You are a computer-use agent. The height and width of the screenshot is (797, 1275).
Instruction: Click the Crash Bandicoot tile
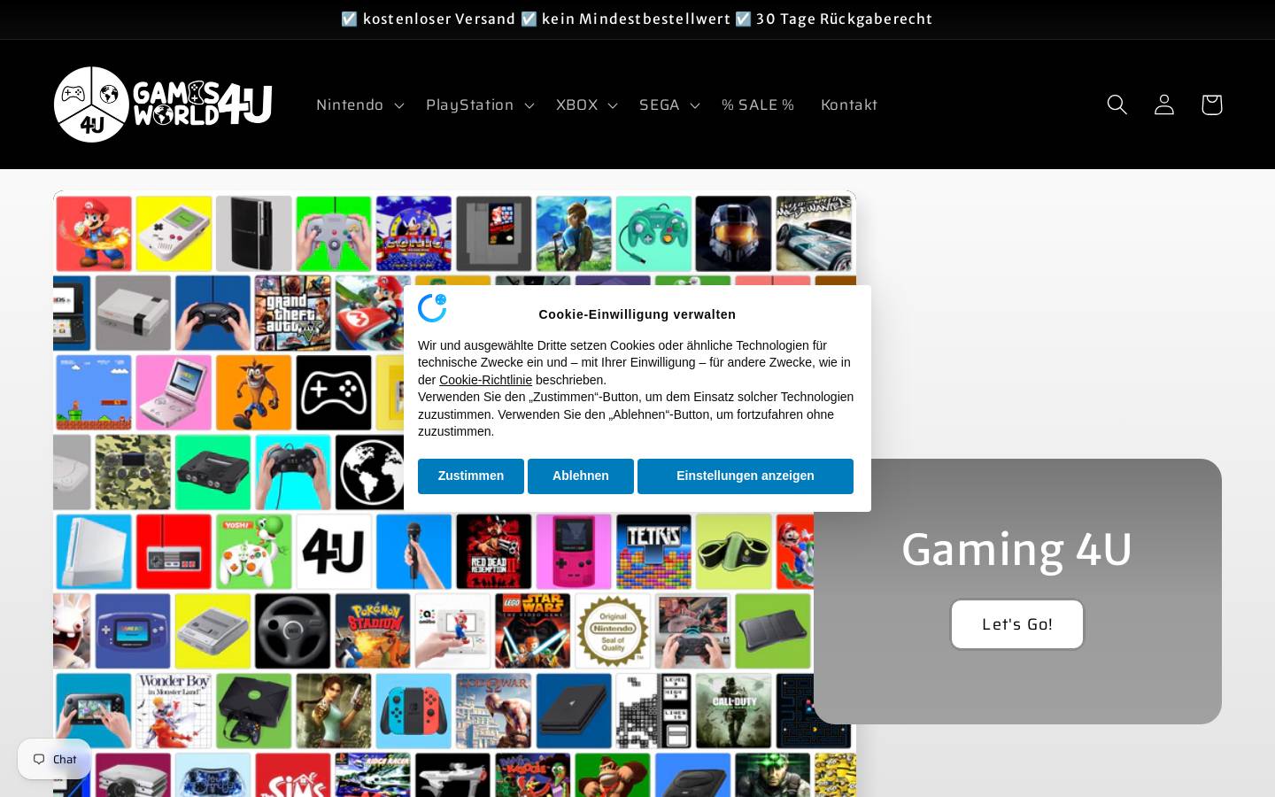[x=253, y=392]
